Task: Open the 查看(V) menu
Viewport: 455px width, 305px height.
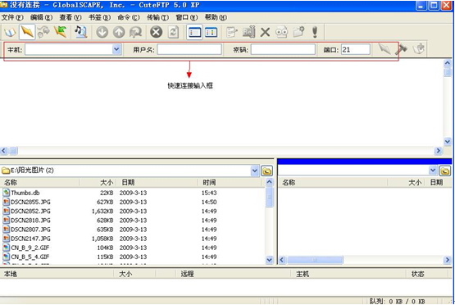Action: tap(71, 17)
